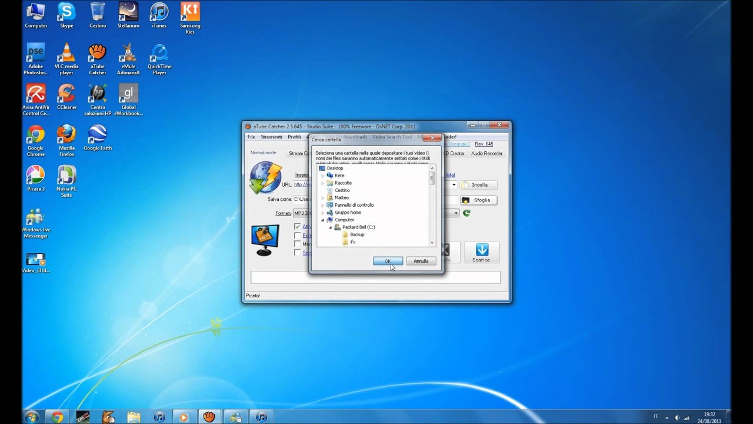Viewport: 753px width, 424px height.
Task: Select the Stellarium desktop icon
Action: pos(128,16)
